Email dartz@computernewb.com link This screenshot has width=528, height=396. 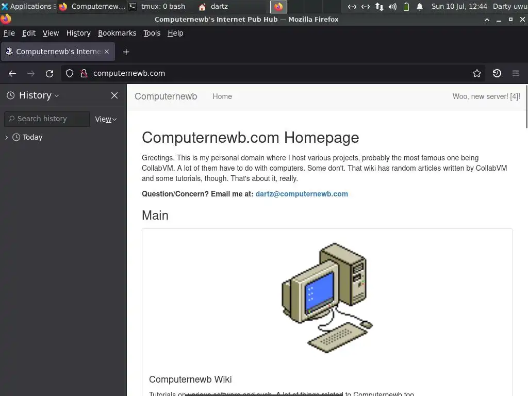click(x=302, y=194)
